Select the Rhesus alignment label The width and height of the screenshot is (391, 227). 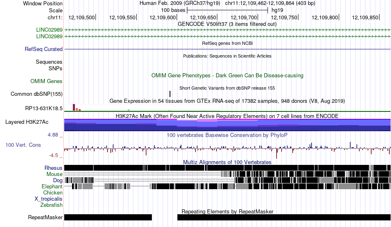point(53,168)
